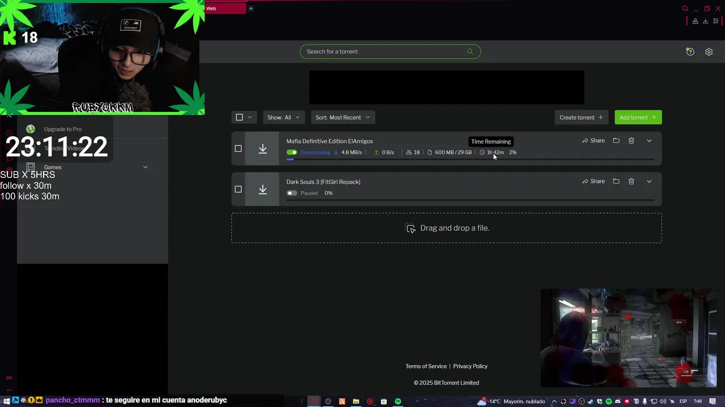
Task: Click Upgrade to Pro in sidebar
Action: 63,129
